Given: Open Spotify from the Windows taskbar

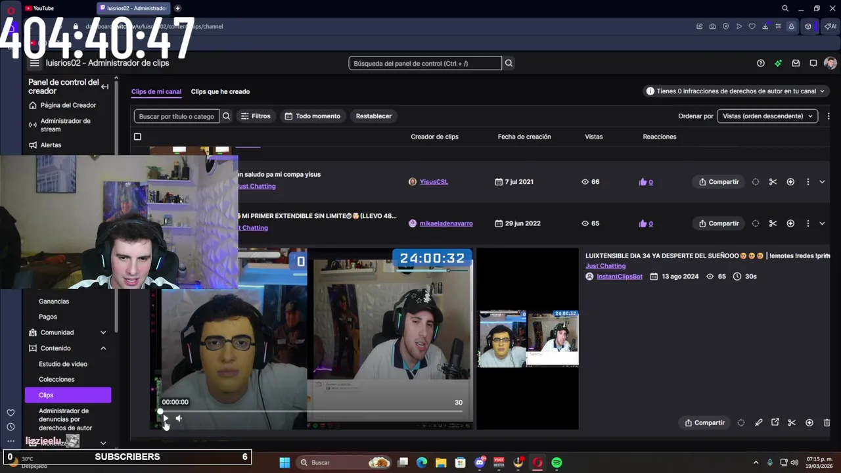Looking at the screenshot, I should coord(557,462).
